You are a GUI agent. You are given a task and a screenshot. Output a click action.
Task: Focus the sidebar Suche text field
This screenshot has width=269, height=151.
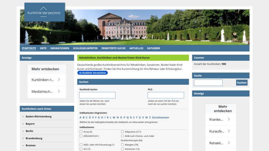(x=208, y=83)
